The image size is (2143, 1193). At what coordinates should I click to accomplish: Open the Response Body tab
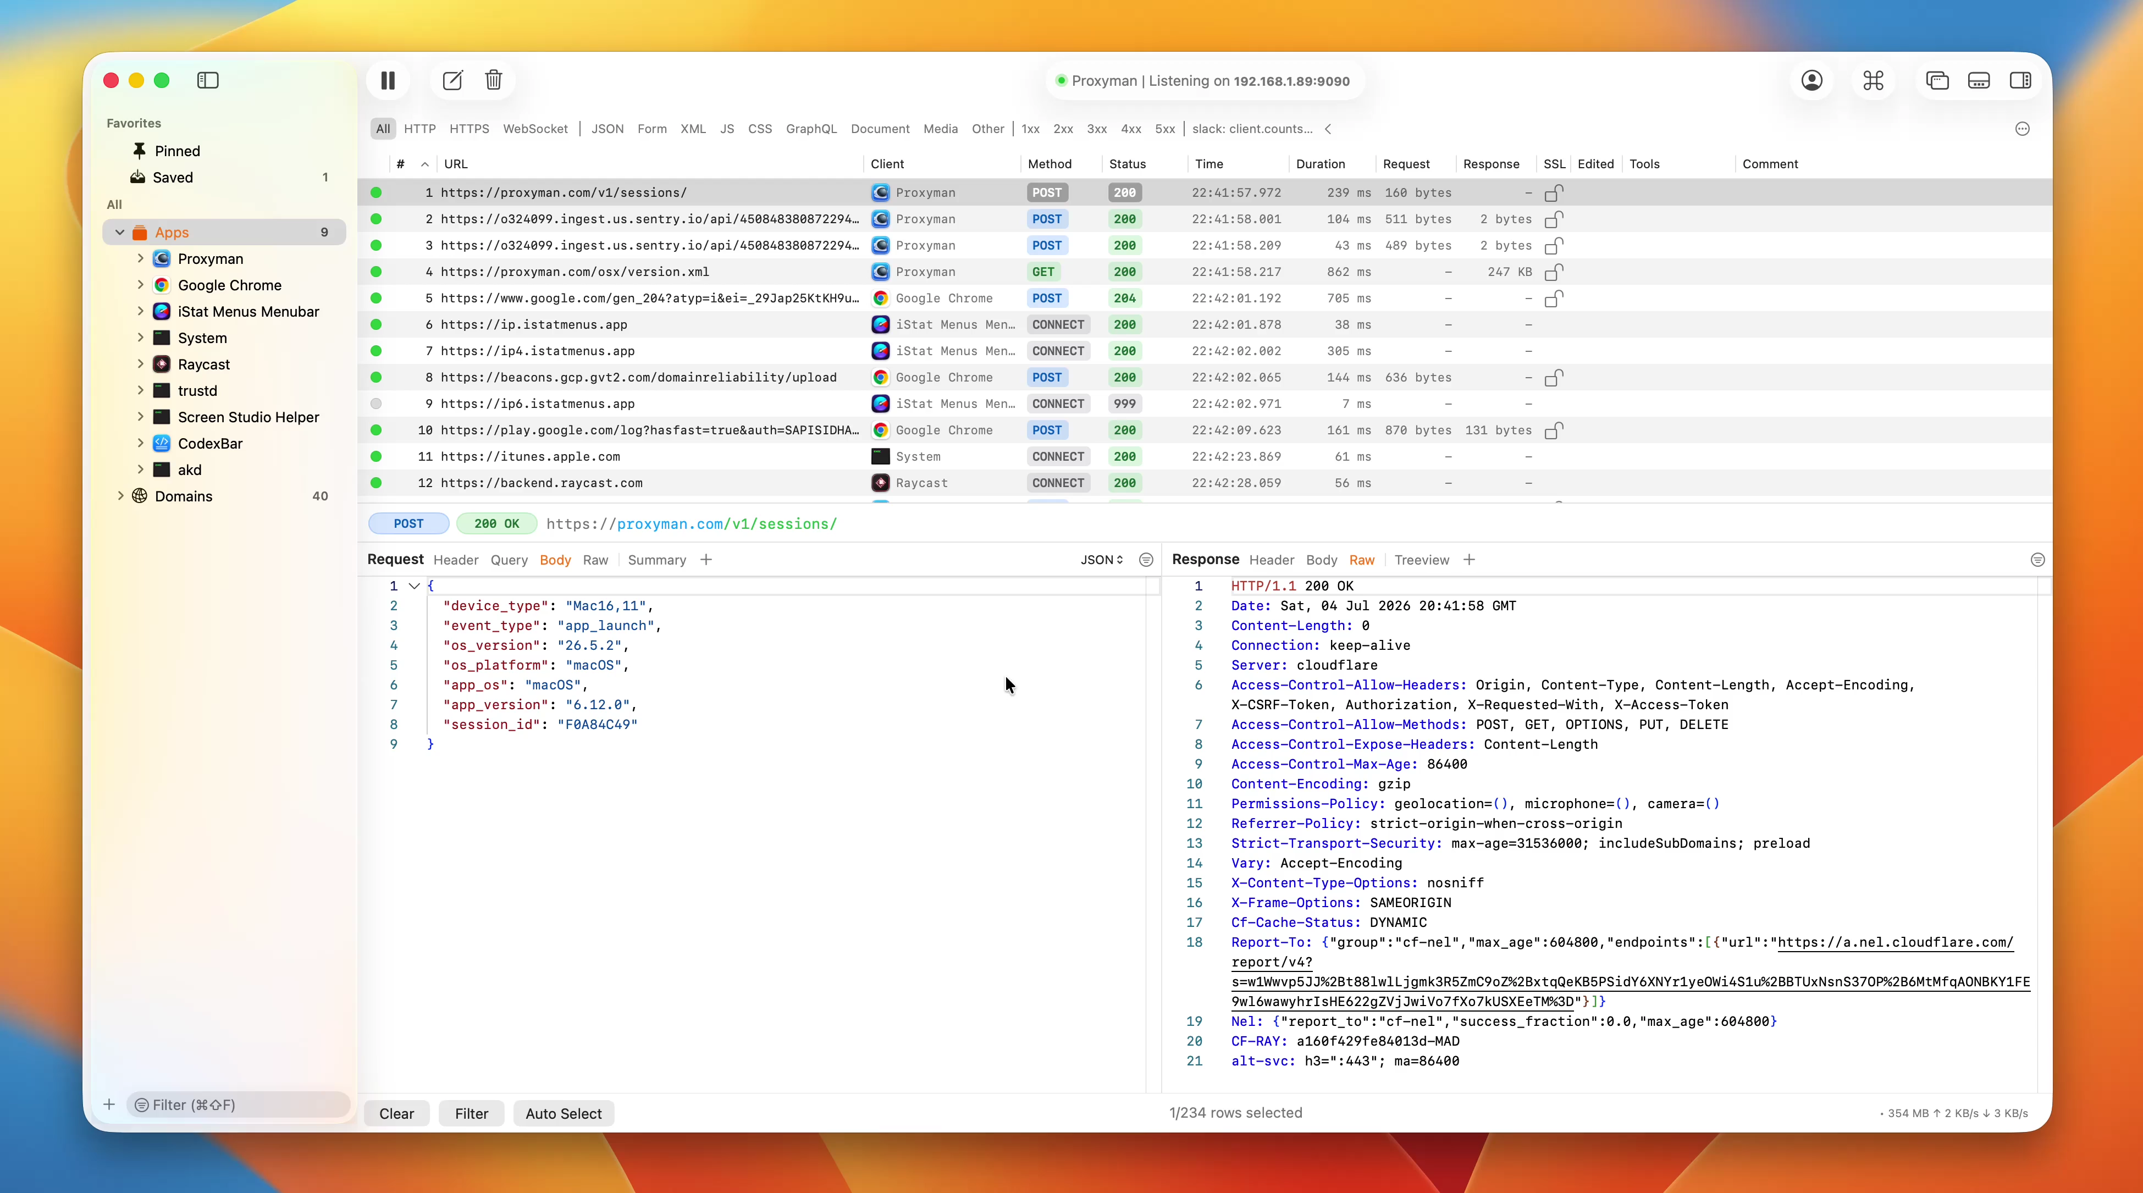pyautogui.click(x=1321, y=560)
